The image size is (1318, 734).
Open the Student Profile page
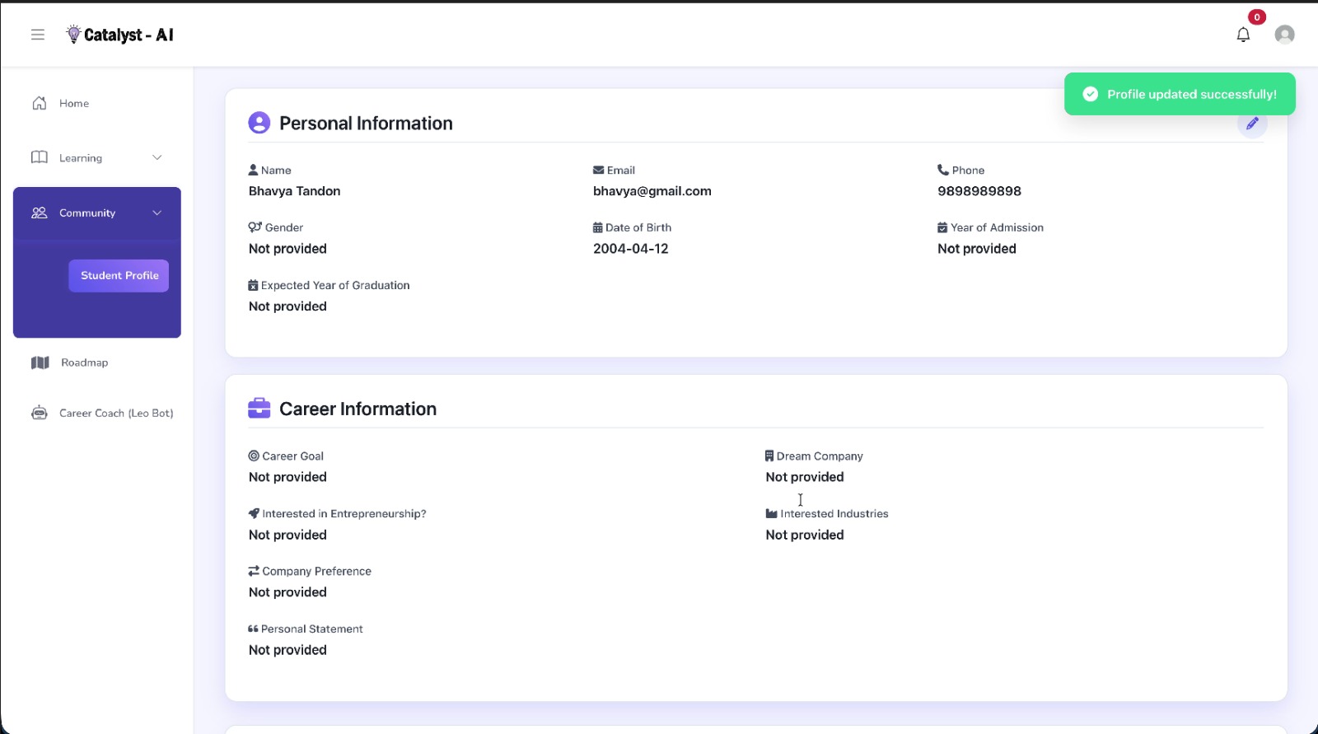[119, 275]
